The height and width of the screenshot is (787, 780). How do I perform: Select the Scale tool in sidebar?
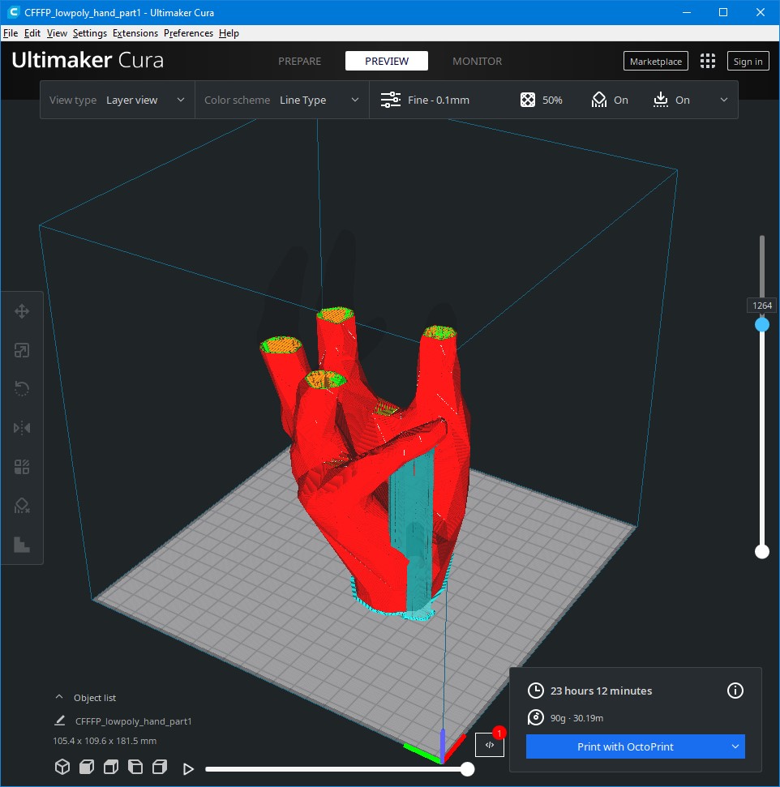22,350
